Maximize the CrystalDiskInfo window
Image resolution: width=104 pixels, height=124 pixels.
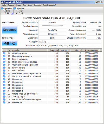[x=99, y=2]
